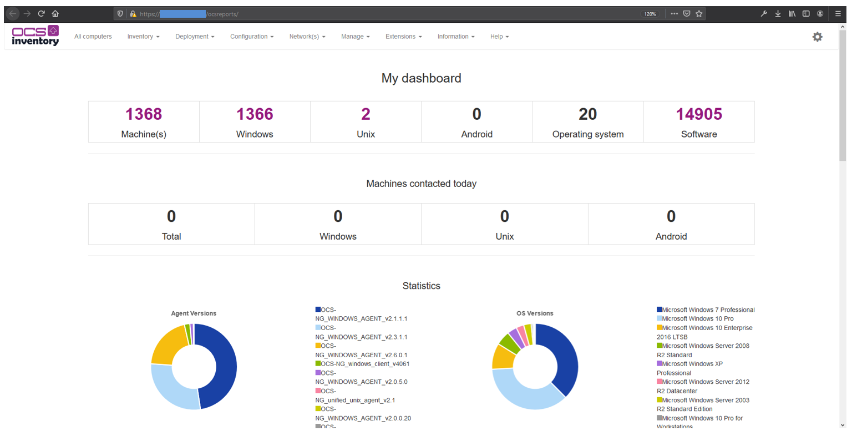852x446 pixels.
Task: Click the 20 Operating system count
Action: click(x=588, y=114)
